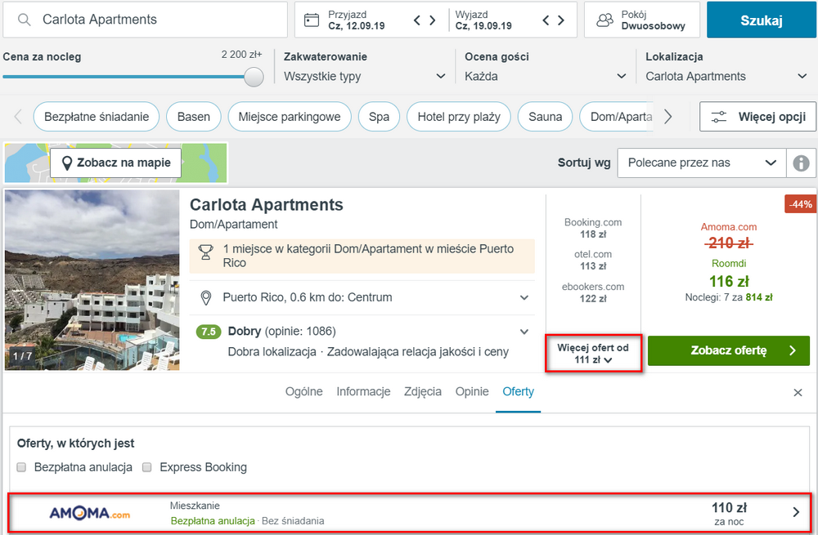Select the Spa filter chip
The image size is (818, 535).
[x=380, y=117]
